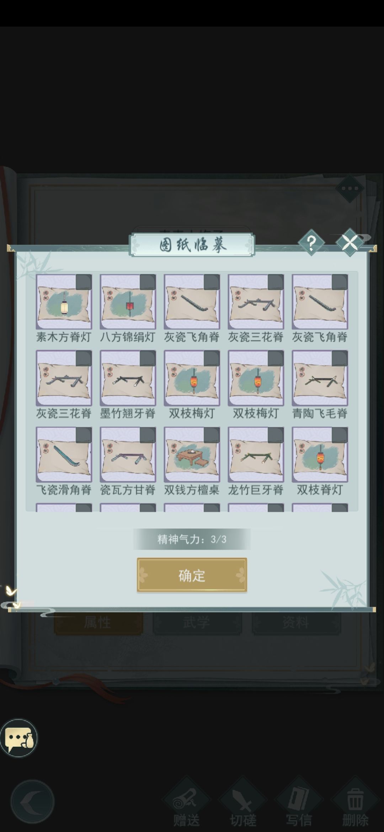Screen dimensions: 384x832
Task: Select the 灰瓷三花脊 blueprint in first row
Action: 256,302
